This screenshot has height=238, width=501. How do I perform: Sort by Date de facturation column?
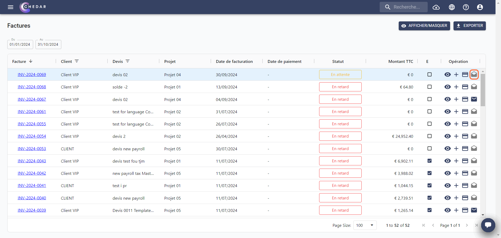[x=234, y=61]
